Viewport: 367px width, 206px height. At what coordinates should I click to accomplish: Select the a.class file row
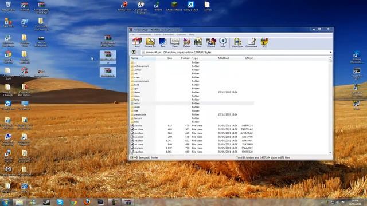pos(192,126)
